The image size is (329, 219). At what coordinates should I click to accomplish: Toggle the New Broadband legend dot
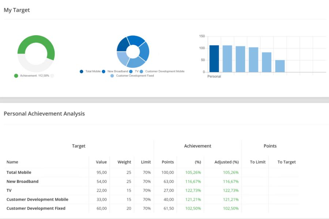[x=103, y=72]
